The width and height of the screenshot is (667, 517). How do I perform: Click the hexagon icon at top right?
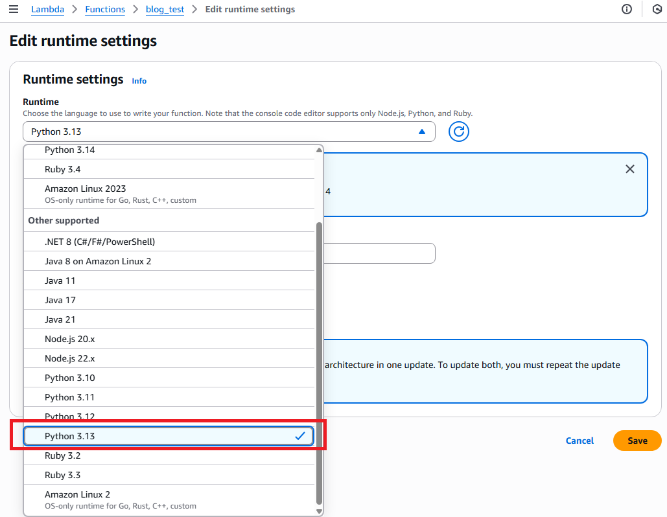657,9
